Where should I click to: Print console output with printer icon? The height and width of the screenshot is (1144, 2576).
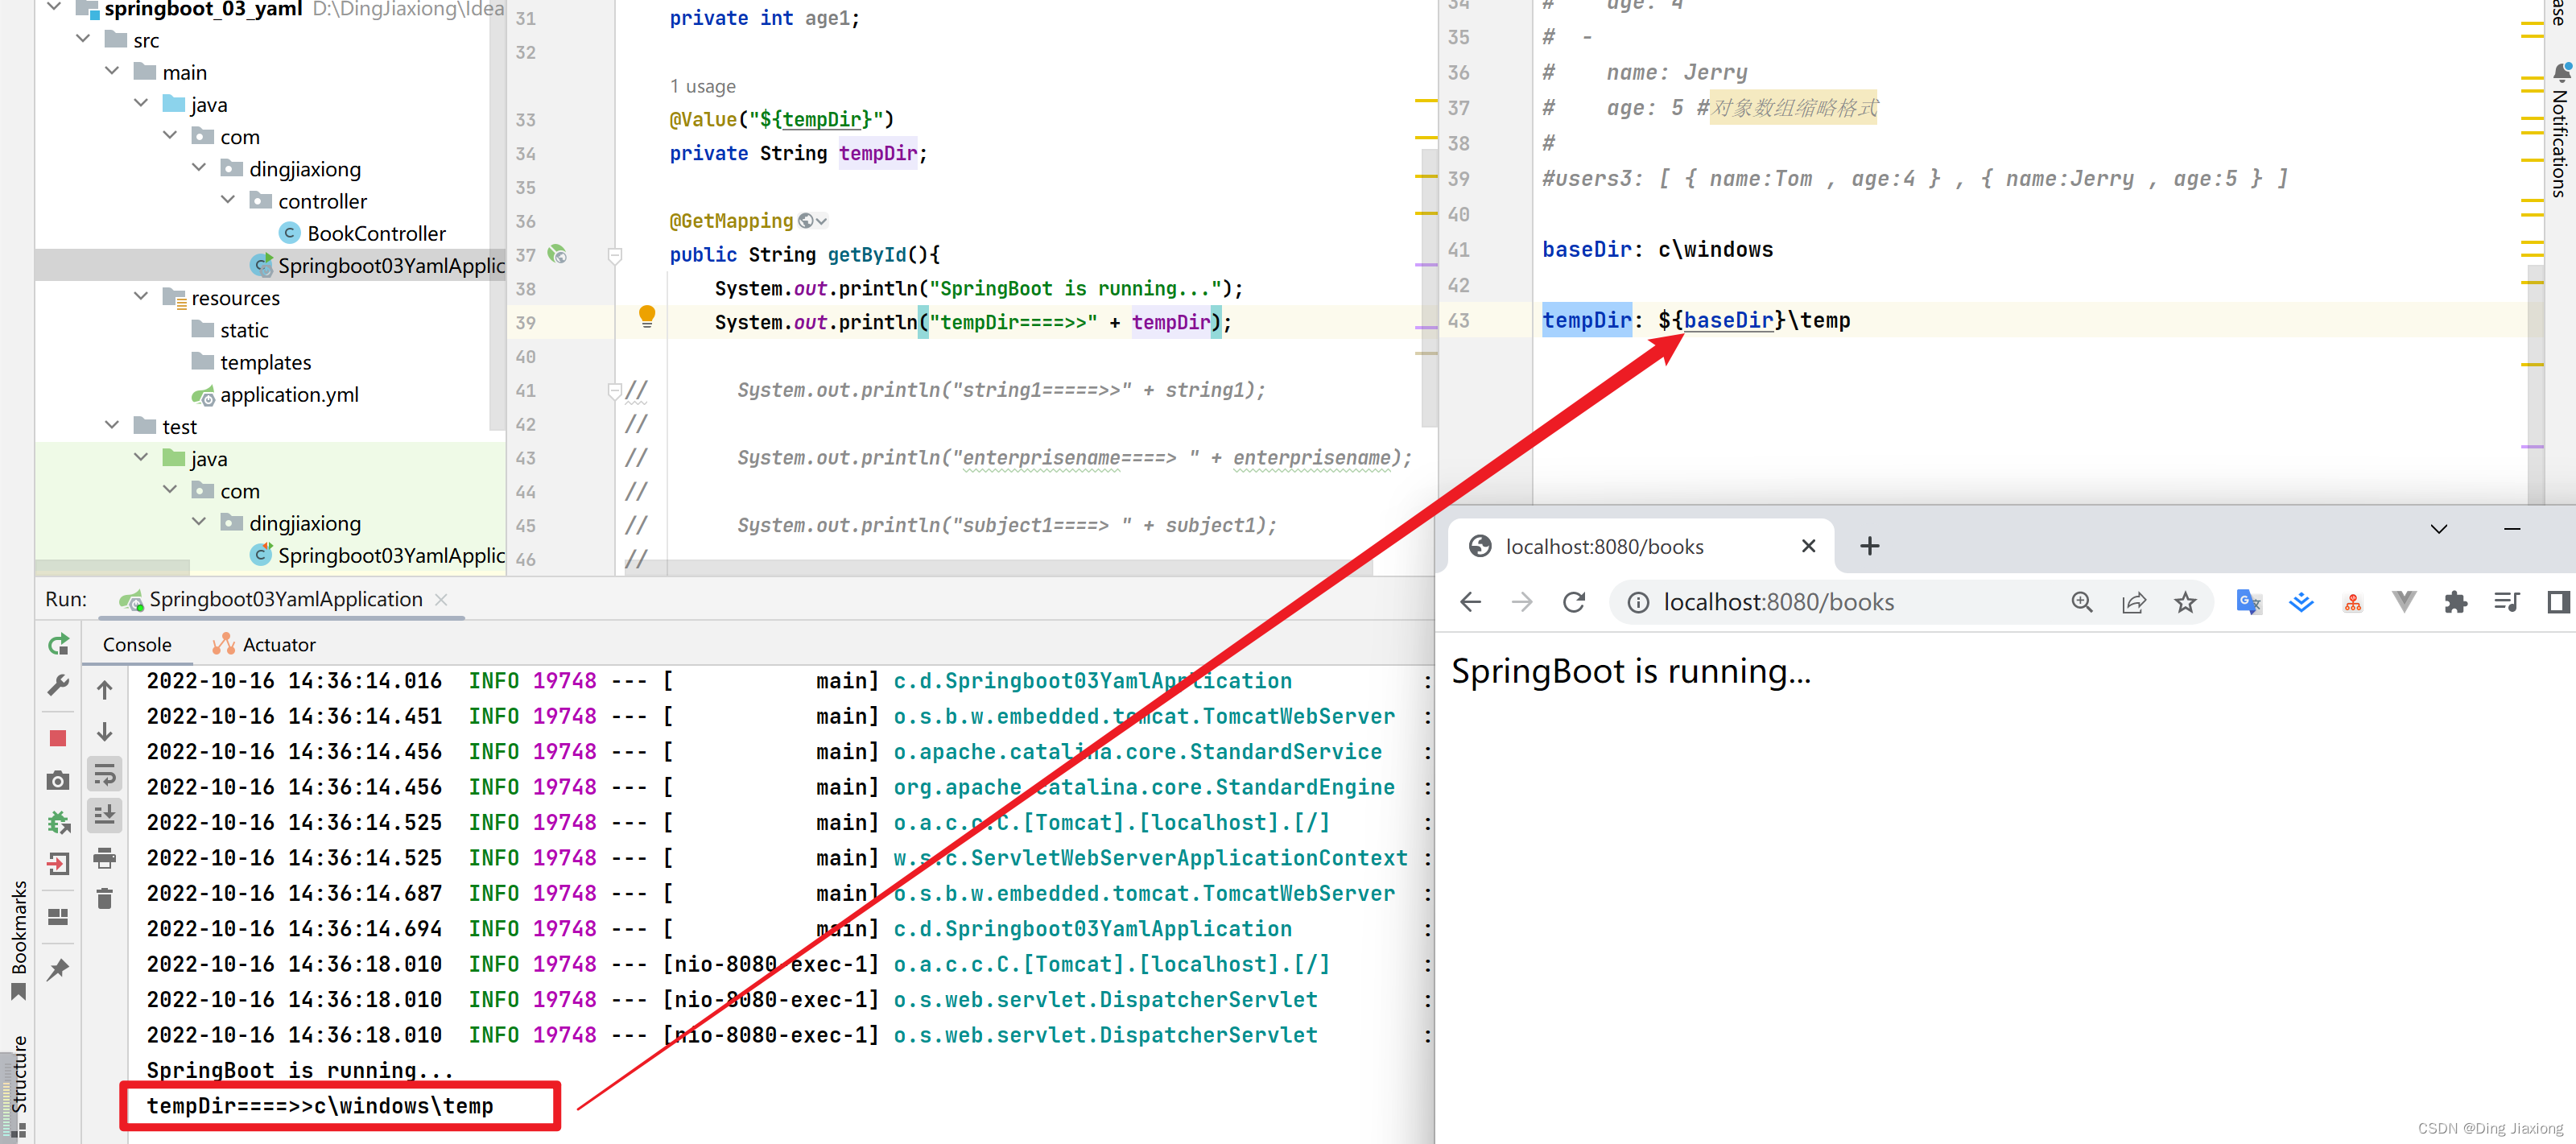pyautogui.click(x=105, y=857)
